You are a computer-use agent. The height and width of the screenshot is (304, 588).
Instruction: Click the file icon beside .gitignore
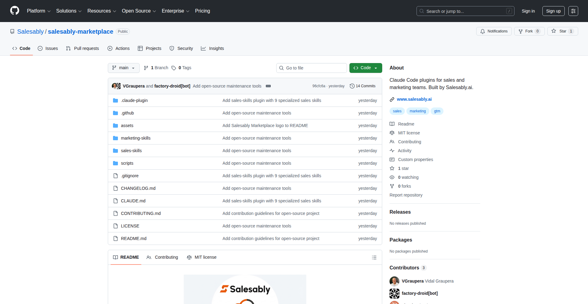tap(115, 176)
